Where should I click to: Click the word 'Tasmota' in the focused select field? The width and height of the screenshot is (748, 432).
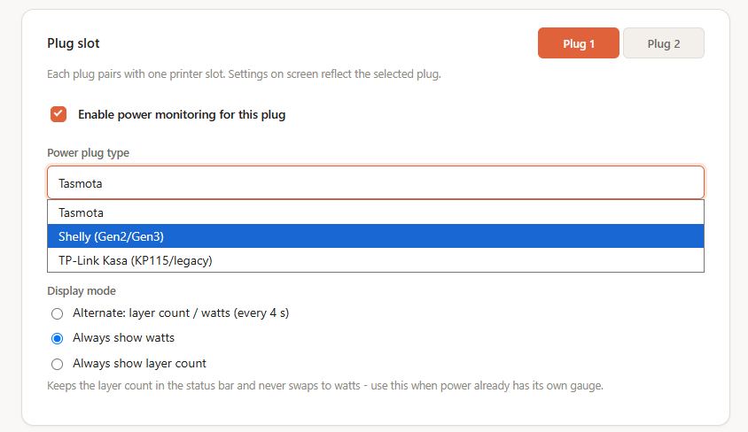pyautogui.click(x=80, y=183)
